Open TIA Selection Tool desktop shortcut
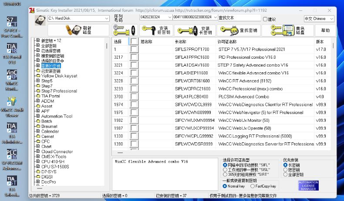Image resolution: width=344 pixels, height=201 pixels. point(12,186)
